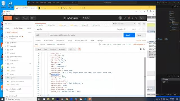180x101 pixels.
Task: Open the Save button dropdown arrow
Action: click(144, 35)
